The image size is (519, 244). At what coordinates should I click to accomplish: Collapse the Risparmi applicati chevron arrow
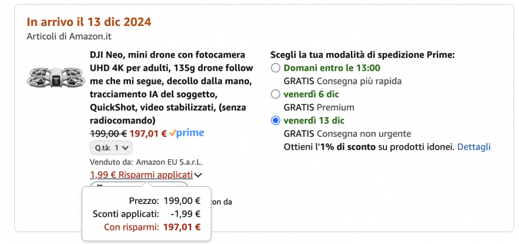198,175
